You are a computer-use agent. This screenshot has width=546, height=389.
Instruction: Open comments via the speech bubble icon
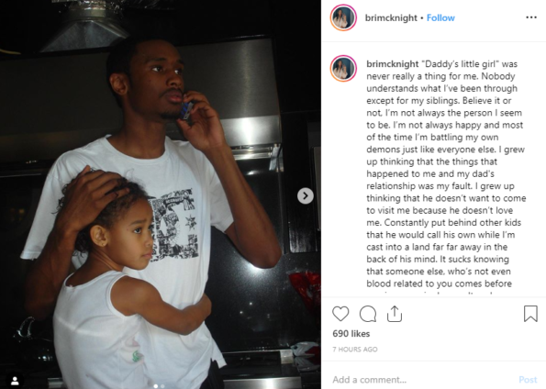pos(368,314)
